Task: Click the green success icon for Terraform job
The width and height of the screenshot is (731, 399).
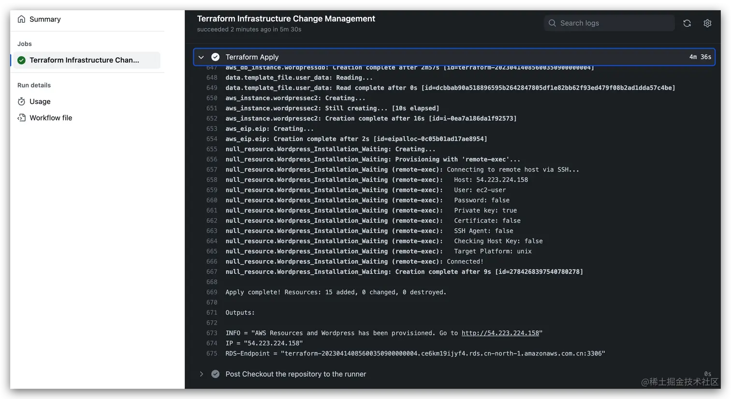Action: [x=21, y=60]
